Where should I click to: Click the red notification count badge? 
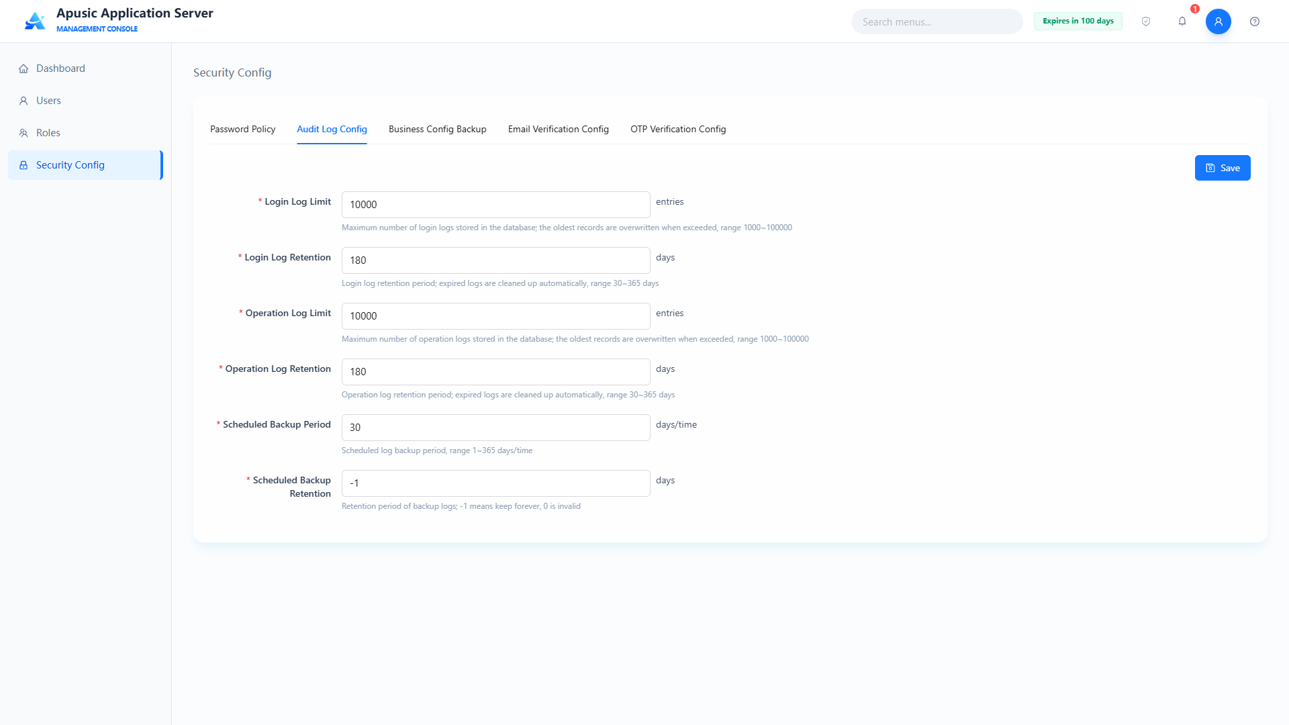[x=1195, y=9]
